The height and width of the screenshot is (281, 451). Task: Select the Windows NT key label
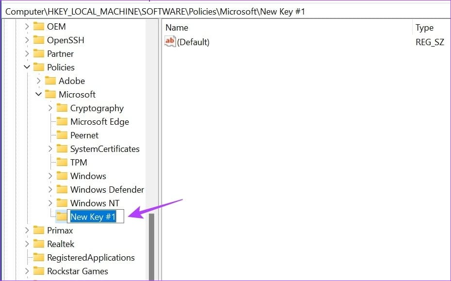click(95, 203)
